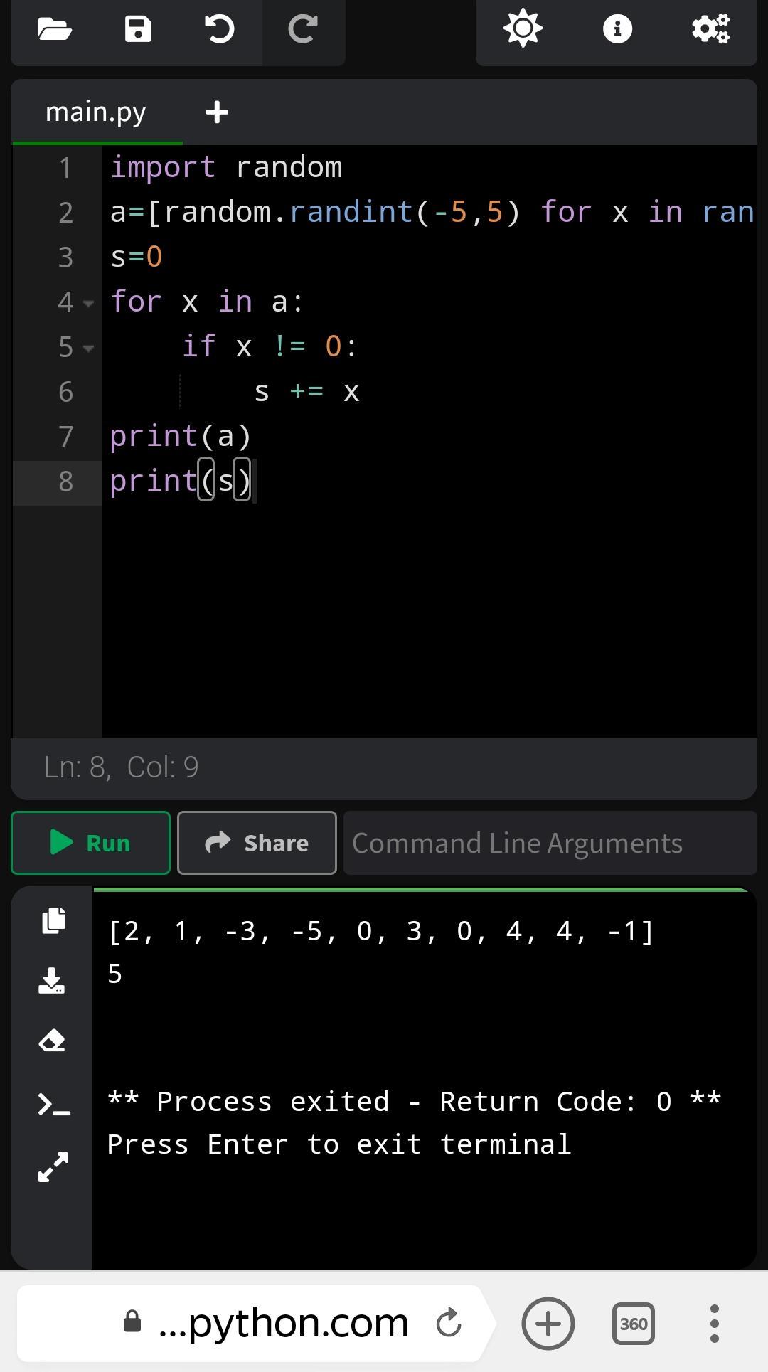Viewport: 768px width, 1372px height.
Task: Copy terminal output to clipboard
Action: point(53,920)
